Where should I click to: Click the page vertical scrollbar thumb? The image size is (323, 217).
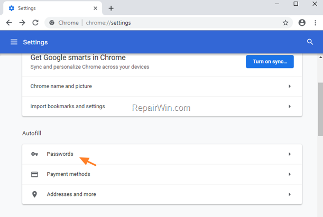click(320, 109)
